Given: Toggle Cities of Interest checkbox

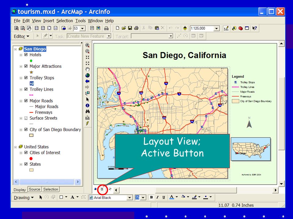Looking at the screenshot, I should tap(26, 152).
